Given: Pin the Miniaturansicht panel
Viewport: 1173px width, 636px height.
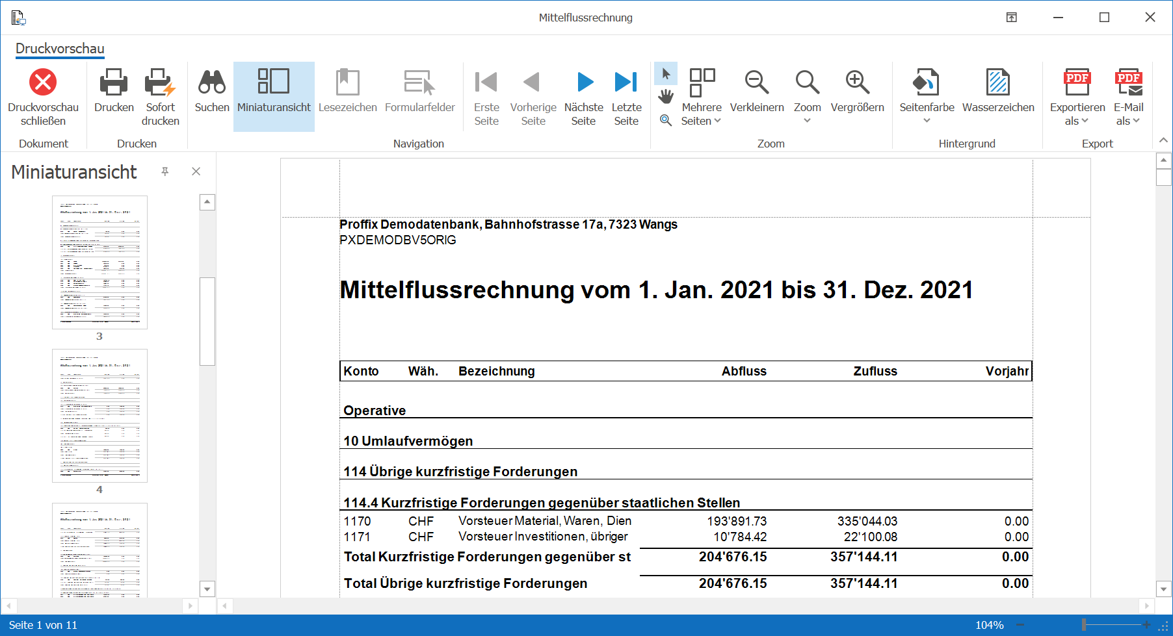Looking at the screenshot, I should 165,172.
